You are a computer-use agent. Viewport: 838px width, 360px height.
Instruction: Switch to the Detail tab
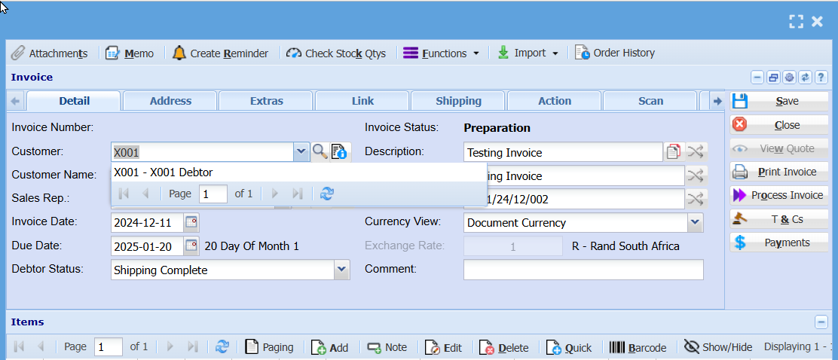pyautogui.click(x=75, y=101)
